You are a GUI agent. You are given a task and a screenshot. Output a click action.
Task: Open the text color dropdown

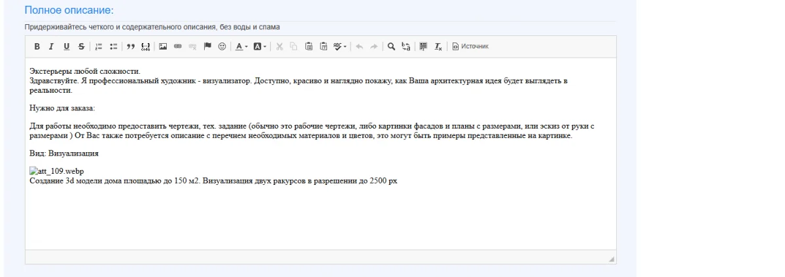(x=241, y=46)
